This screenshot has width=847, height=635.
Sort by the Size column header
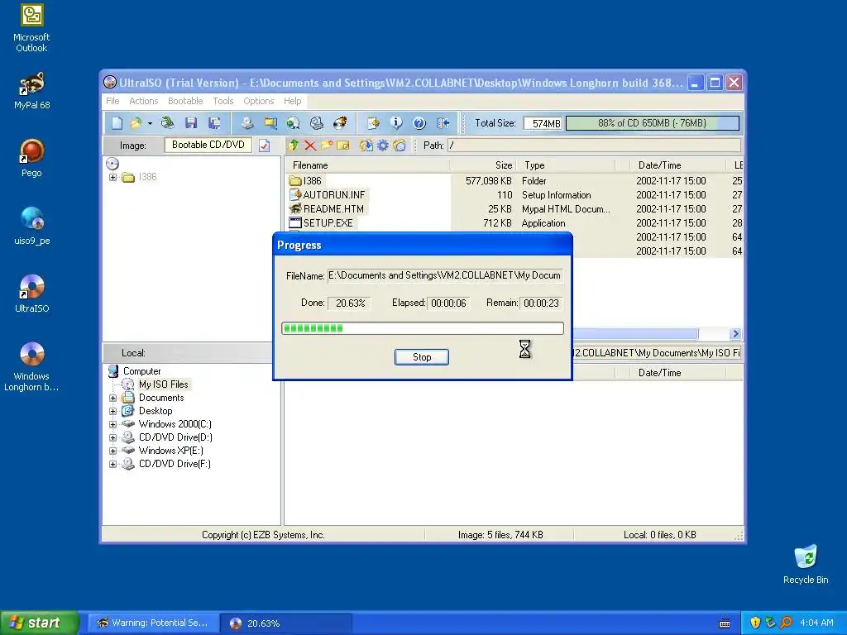(482, 165)
